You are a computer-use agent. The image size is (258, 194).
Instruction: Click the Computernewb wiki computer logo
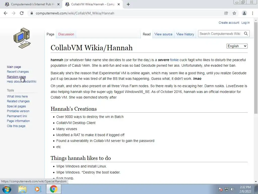pyautogui.click(x=22, y=38)
